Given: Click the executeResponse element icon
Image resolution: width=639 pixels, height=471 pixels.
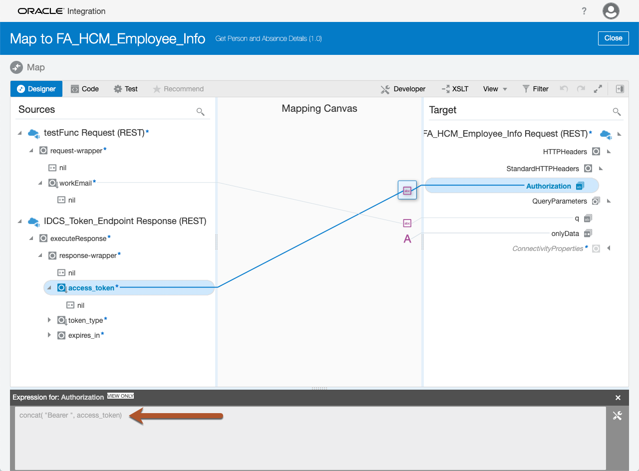Looking at the screenshot, I should pos(43,238).
